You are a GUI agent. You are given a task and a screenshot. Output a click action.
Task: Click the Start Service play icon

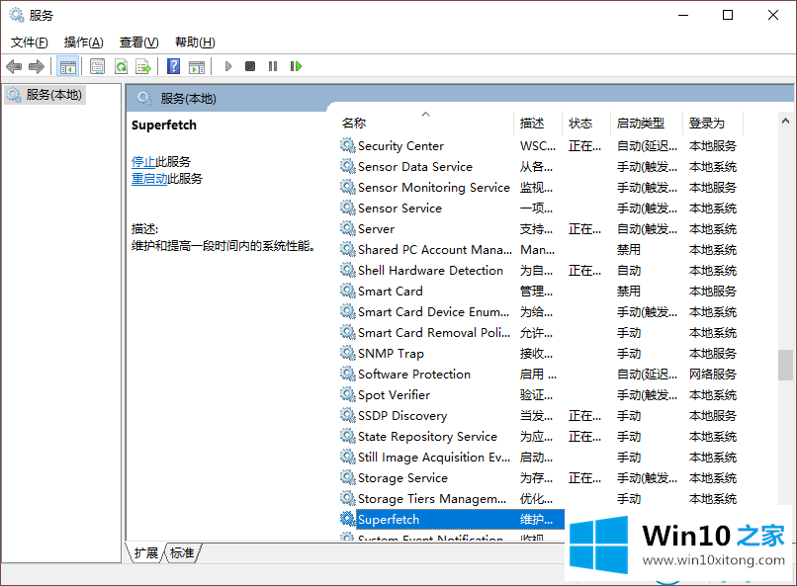click(x=228, y=66)
